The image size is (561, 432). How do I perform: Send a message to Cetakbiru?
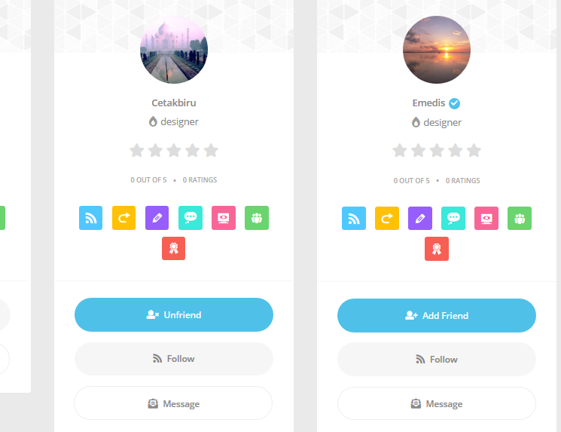coord(173,403)
